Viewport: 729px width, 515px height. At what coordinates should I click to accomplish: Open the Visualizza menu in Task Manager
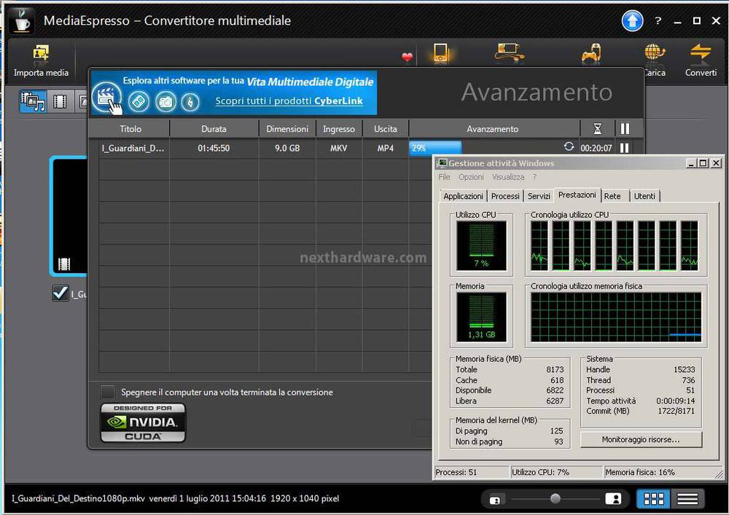point(507,177)
